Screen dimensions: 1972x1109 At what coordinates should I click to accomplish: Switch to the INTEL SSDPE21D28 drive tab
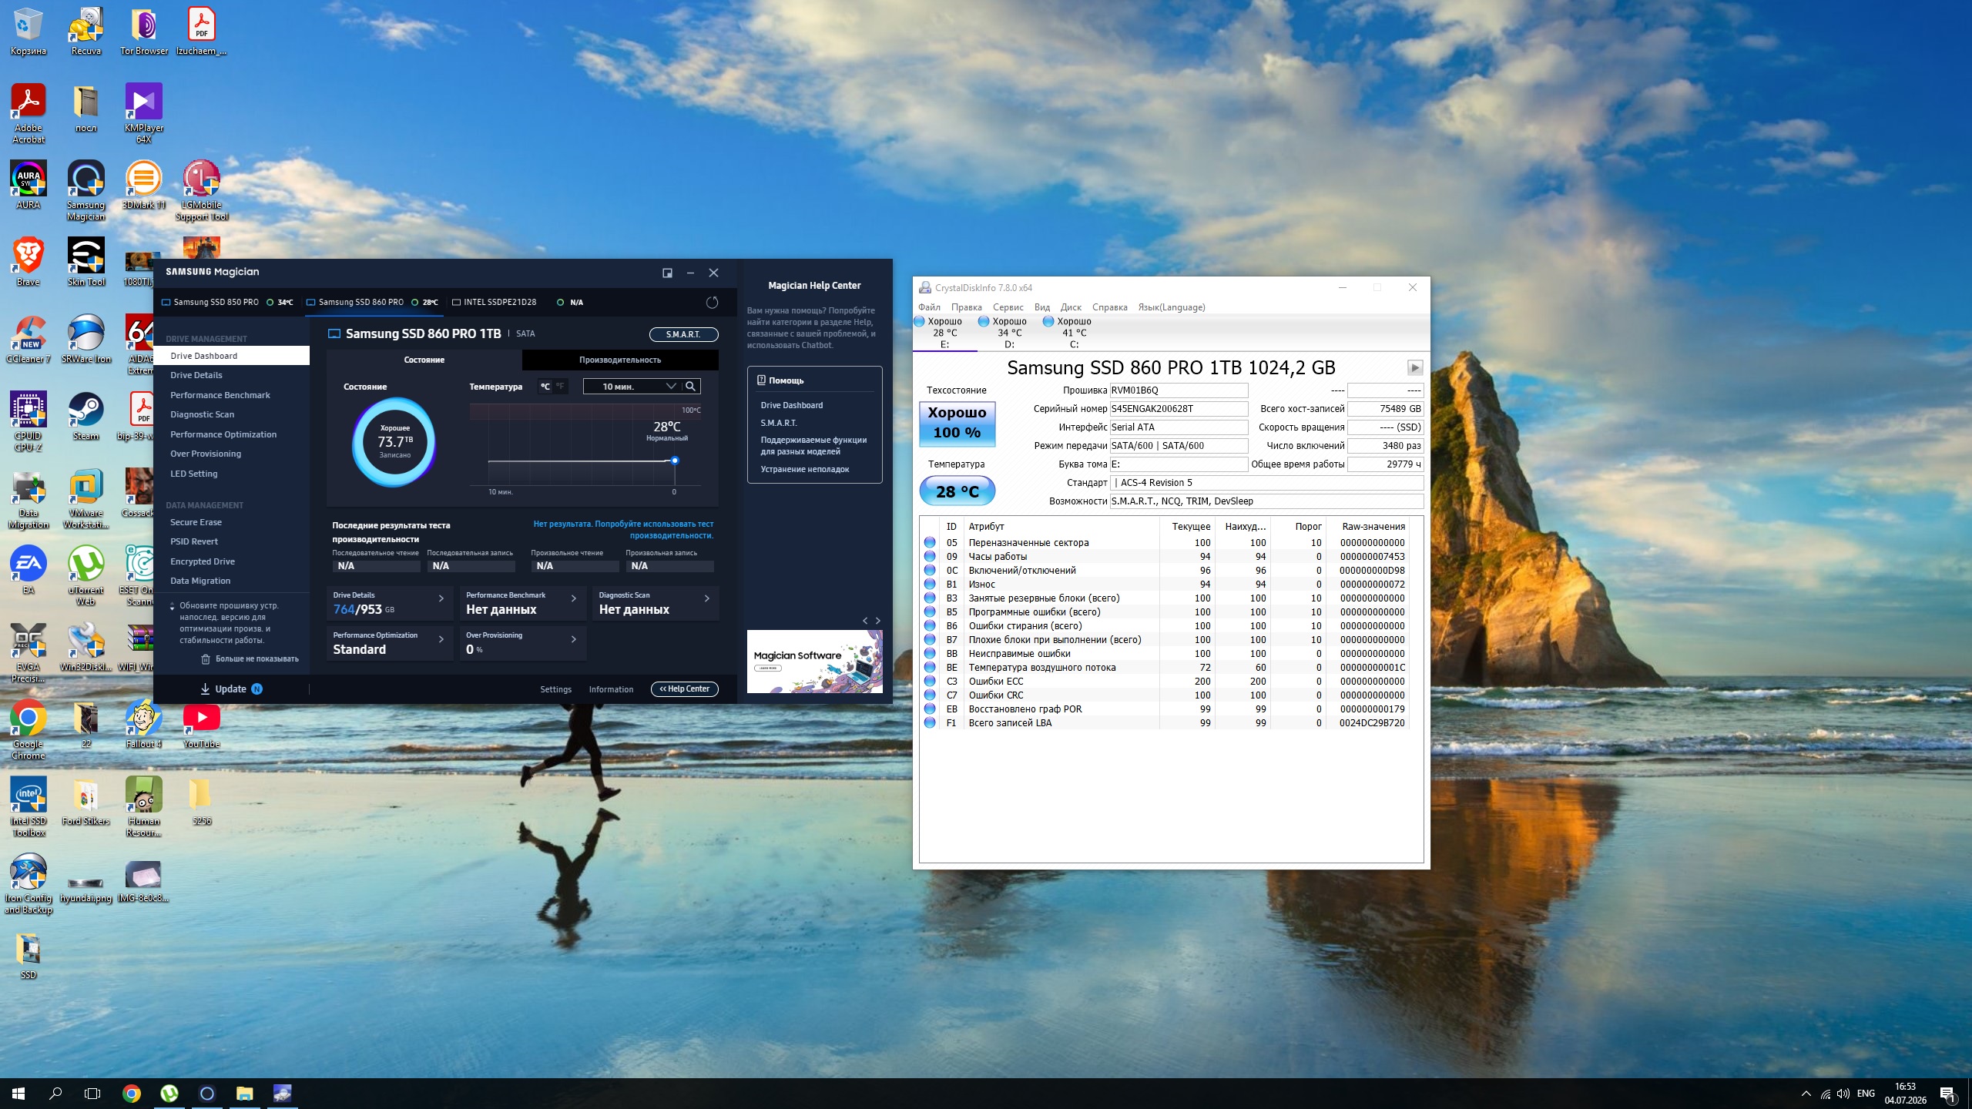(x=517, y=303)
